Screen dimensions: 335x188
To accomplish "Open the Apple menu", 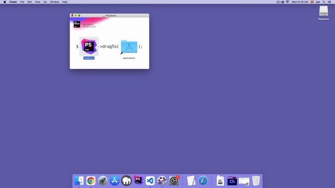I will point(5,2).
